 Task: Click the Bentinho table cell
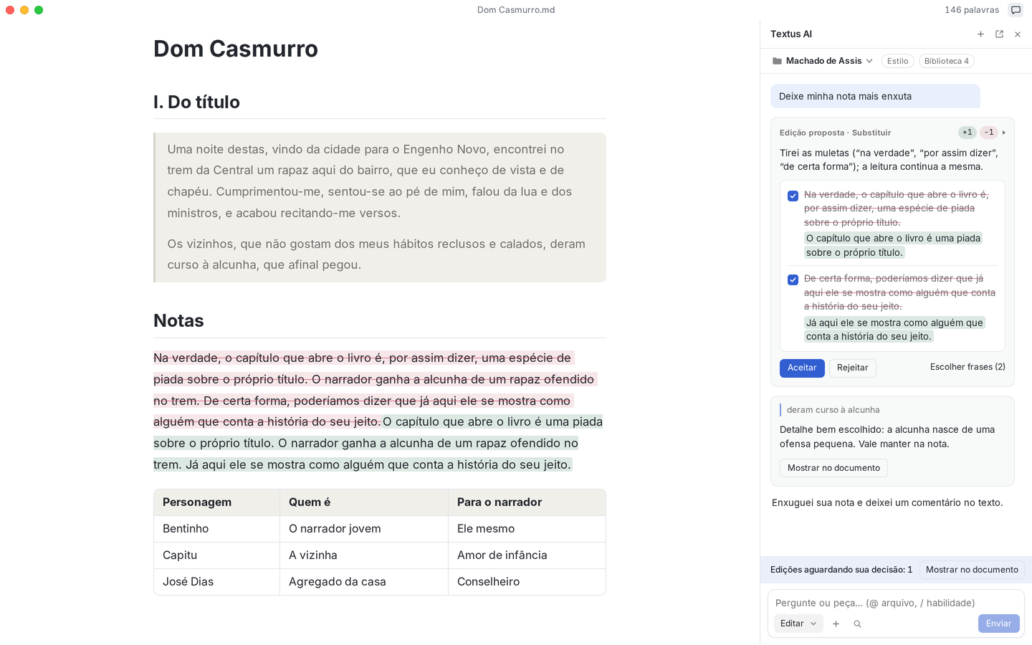coord(216,529)
